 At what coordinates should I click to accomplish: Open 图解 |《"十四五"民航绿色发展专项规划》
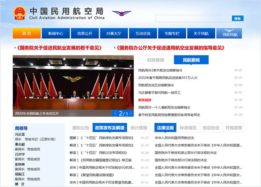[x=102, y=138]
